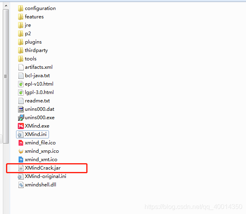Image resolution: width=246 pixels, height=214 pixels.
Task: Click the vertical scrollbar thumb
Action: click(6, 76)
